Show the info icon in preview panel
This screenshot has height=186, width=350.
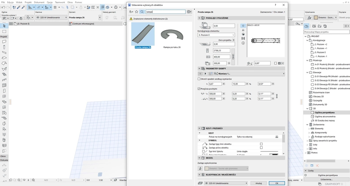243,43
